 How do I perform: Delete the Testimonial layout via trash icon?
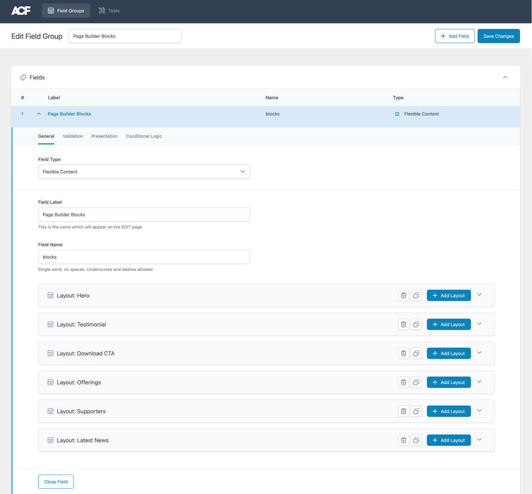click(x=403, y=325)
